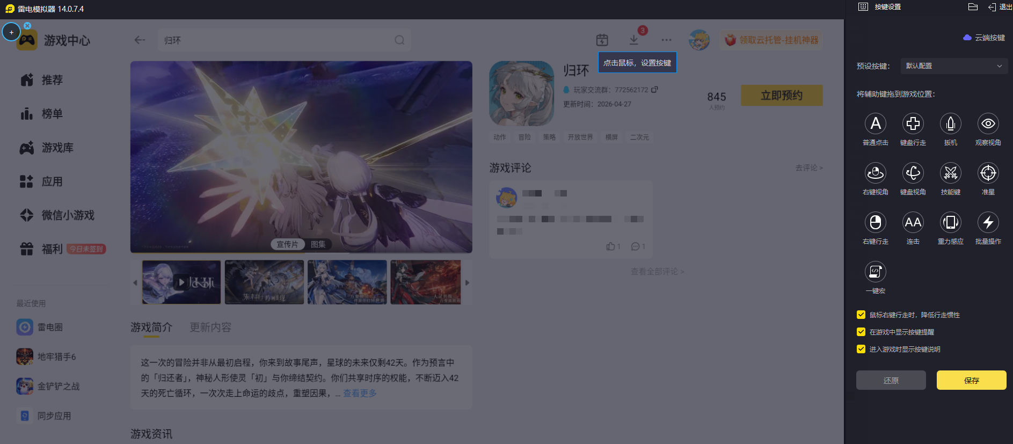Choose the 右键视角 tool icon

coord(876,173)
